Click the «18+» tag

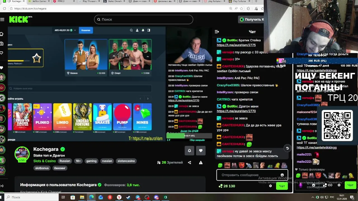78,161
